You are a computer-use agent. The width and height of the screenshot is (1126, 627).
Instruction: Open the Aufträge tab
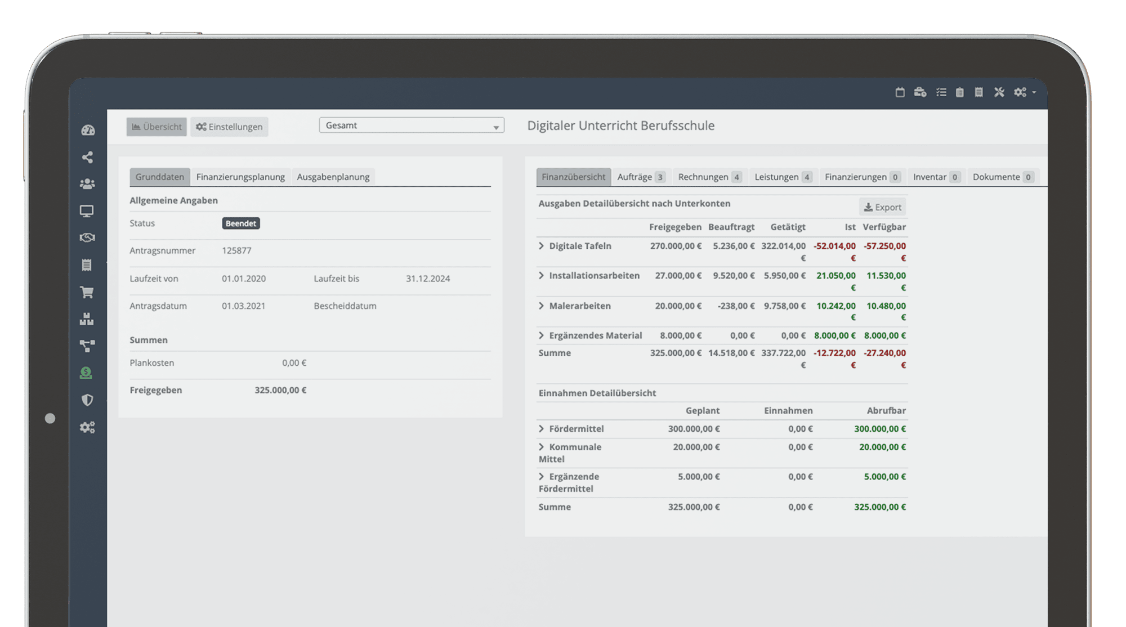(x=641, y=177)
